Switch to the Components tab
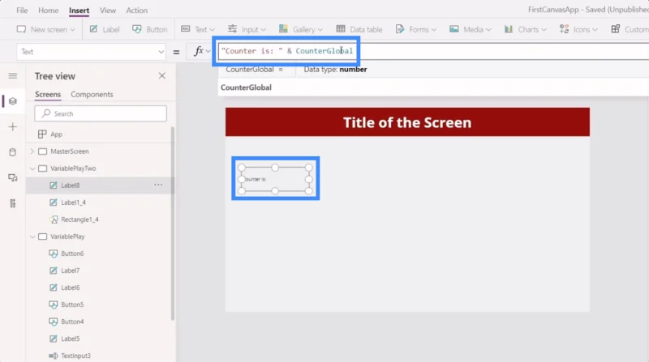649x362 pixels. [92, 94]
